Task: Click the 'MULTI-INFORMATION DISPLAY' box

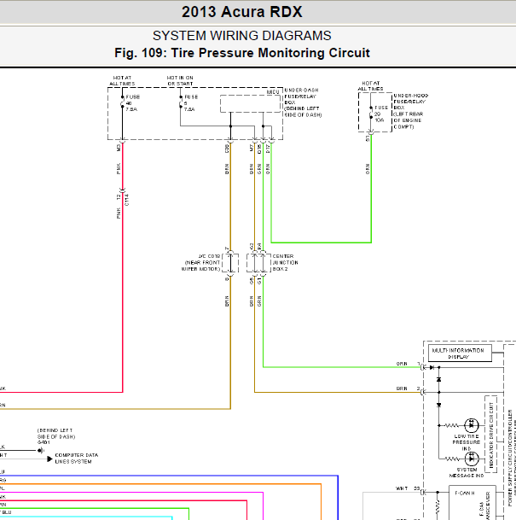Action: click(x=460, y=353)
